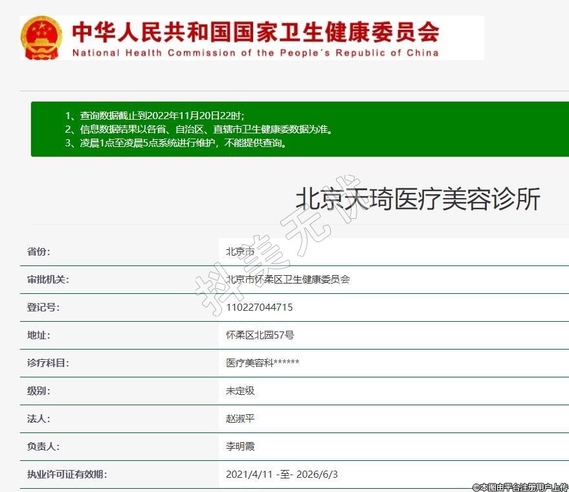
Task: Click the person in charge 李明霞
Action: pos(240,447)
